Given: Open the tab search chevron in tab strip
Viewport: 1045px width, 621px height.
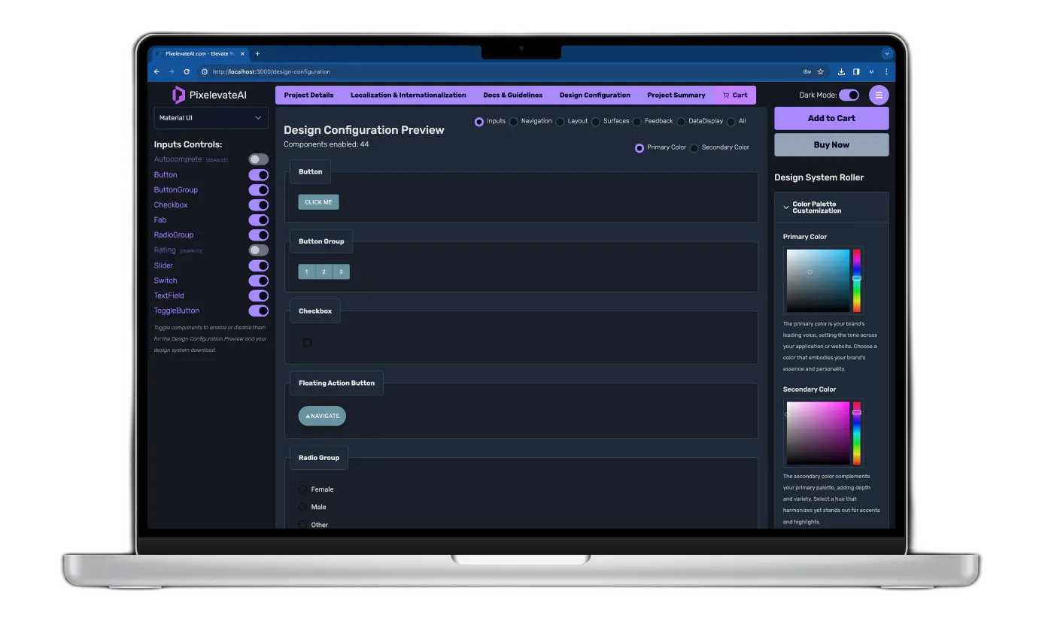Looking at the screenshot, I should (x=887, y=53).
